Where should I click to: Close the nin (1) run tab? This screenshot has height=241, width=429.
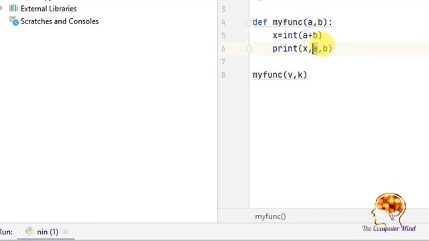click(x=66, y=232)
